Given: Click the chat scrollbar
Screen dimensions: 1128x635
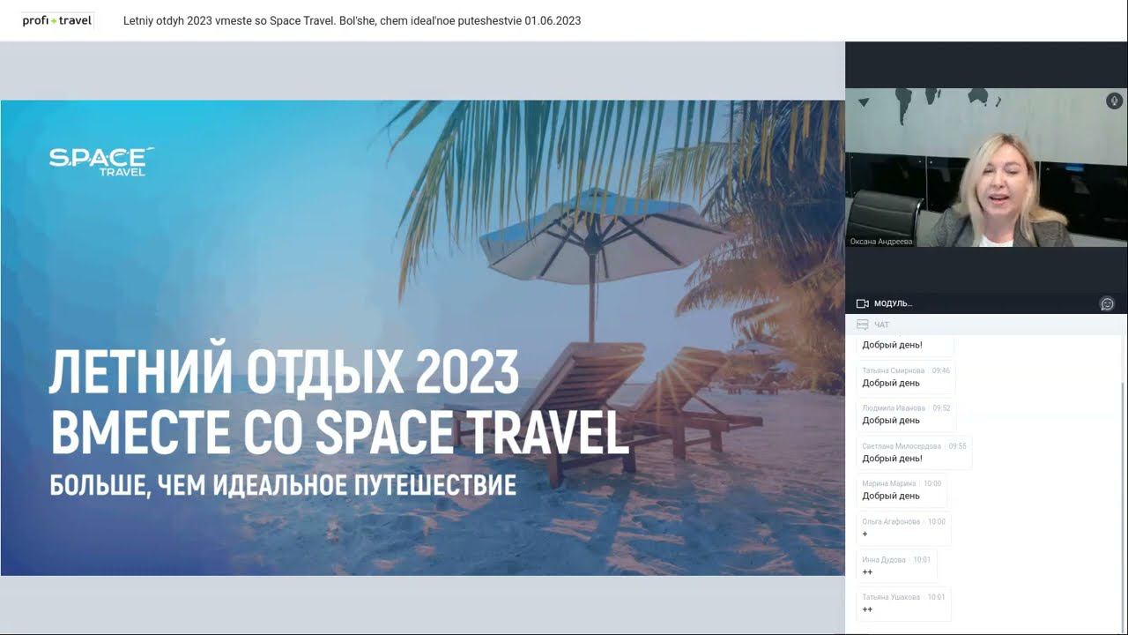Looking at the screenshot, I should pyautogui.click(x=1123, y=508).
